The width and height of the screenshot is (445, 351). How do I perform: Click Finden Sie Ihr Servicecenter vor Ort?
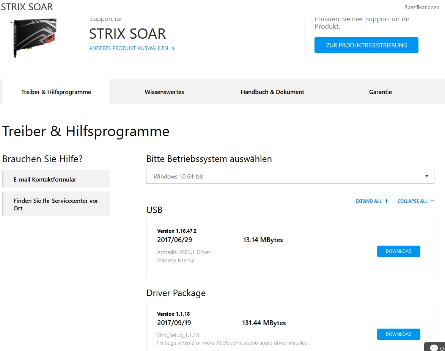[x=56, y=204]
